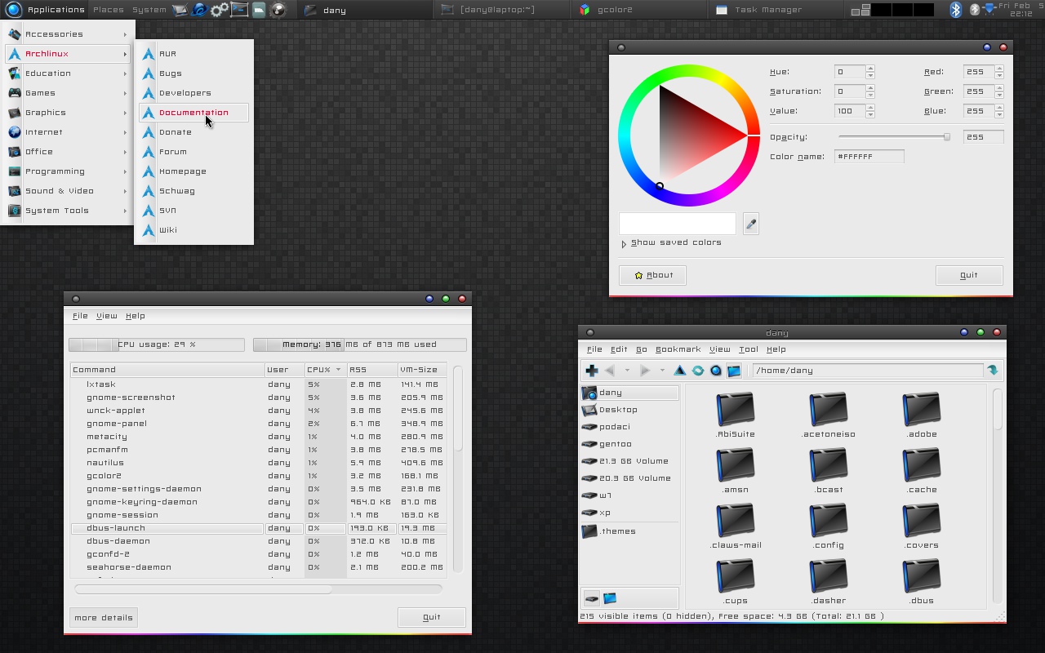Viewport: 1045px width, 653px height.
Task: Click the Internet globe category icon
Action: coord(15,132)
